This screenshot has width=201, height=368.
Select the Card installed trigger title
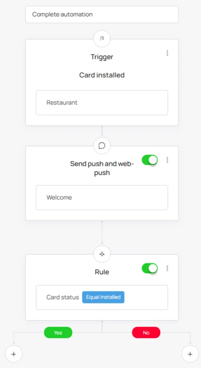pos(102,75)
